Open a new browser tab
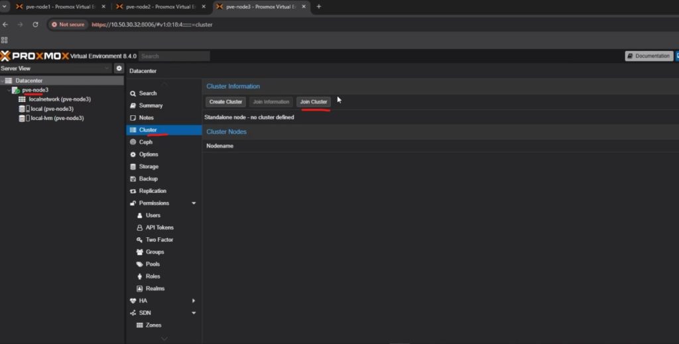Viewport: 679px width, 344px height. [319, 7]
